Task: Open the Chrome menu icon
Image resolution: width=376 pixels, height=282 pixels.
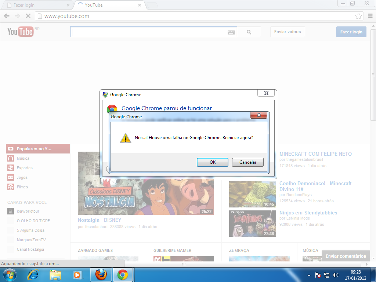Action: (x=370, y=16)
